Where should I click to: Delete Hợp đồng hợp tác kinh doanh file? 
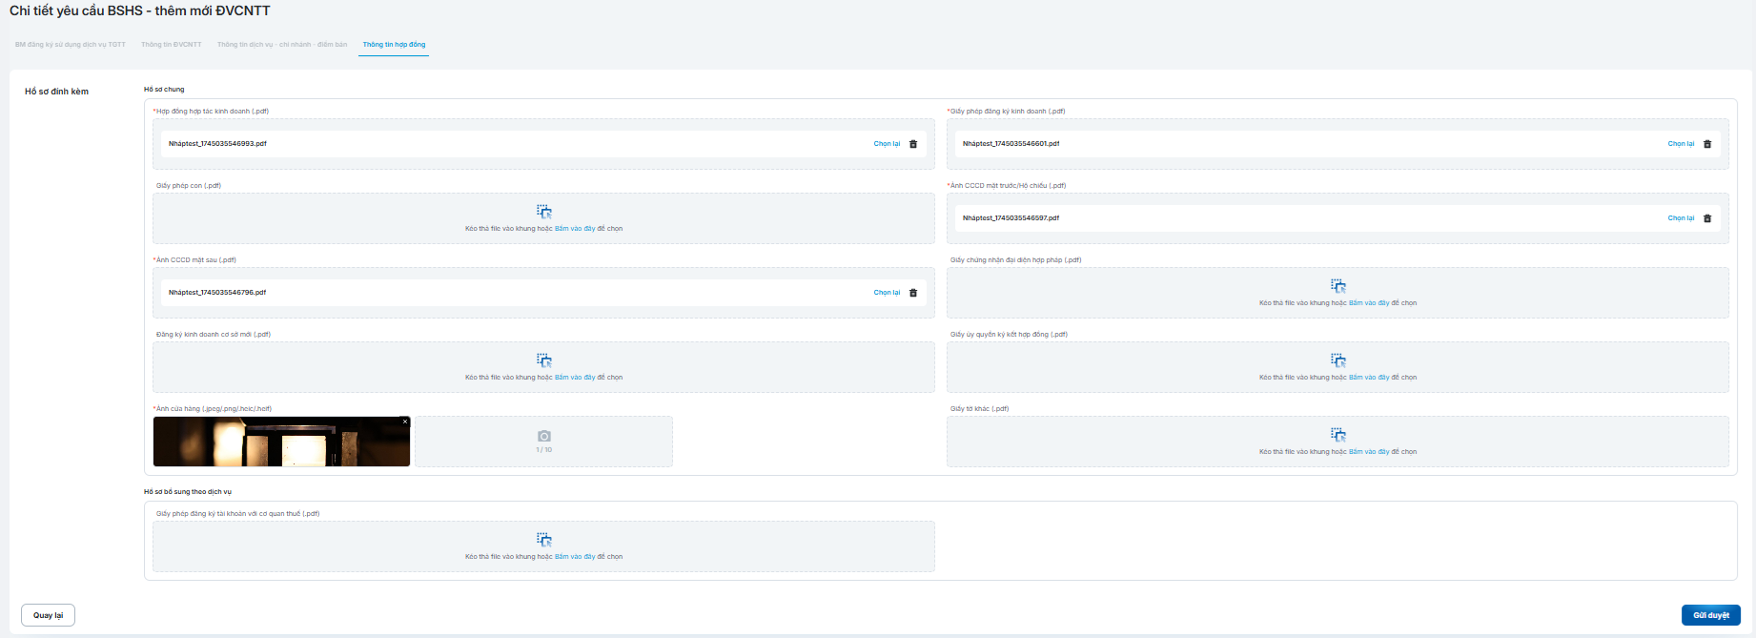913,144
